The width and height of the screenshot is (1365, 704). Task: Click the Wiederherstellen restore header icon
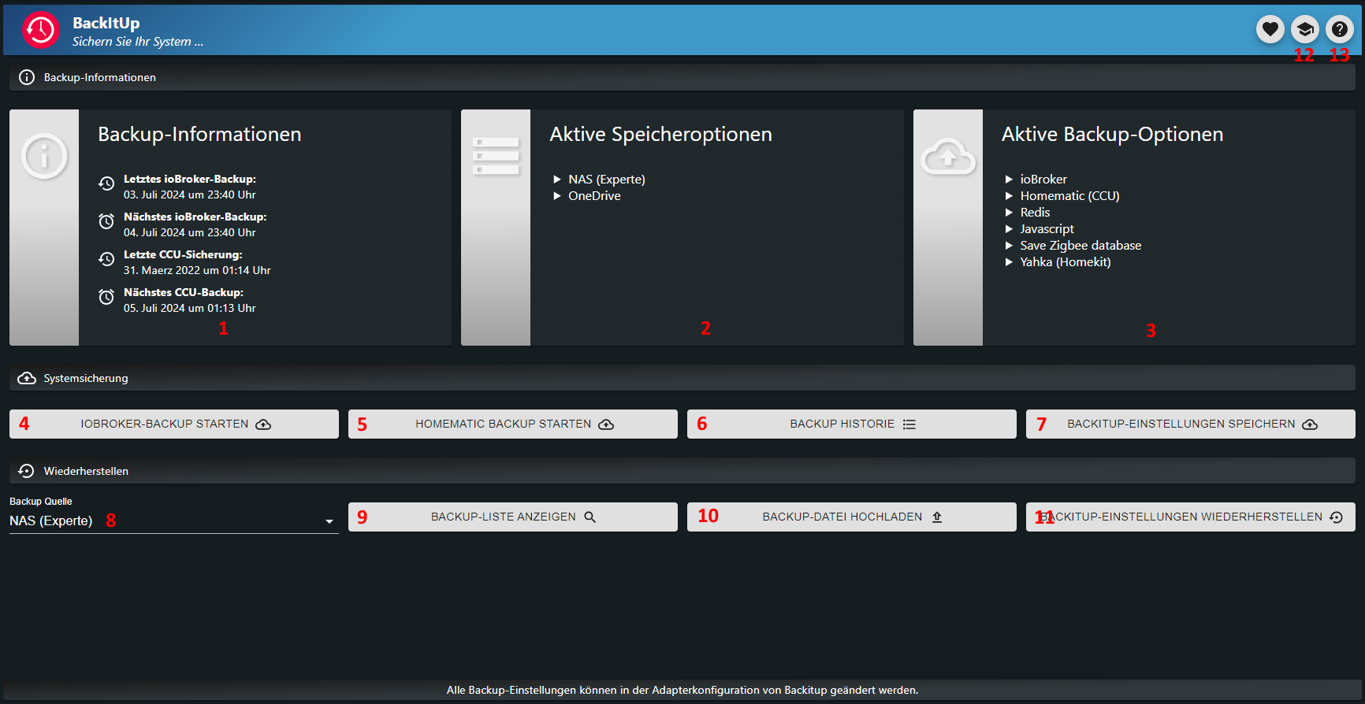[27, 471]
